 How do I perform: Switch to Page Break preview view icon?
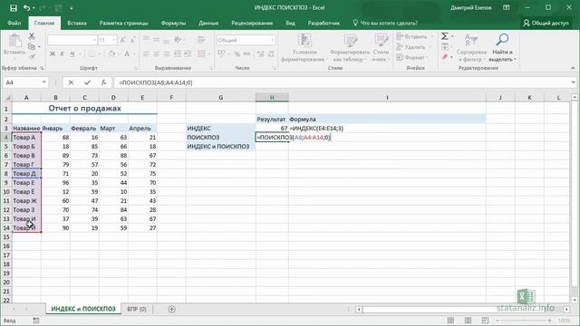click(x=485, y=320)
